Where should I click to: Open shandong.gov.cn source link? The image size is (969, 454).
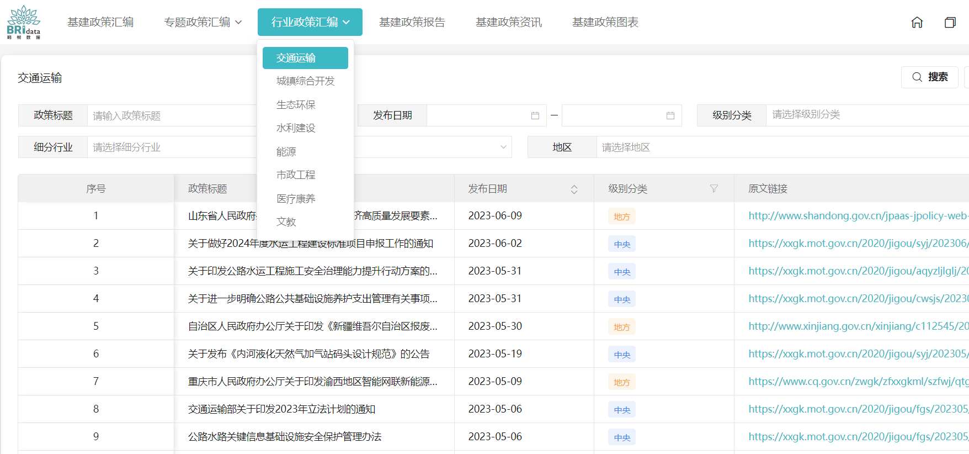pos(859,216)
